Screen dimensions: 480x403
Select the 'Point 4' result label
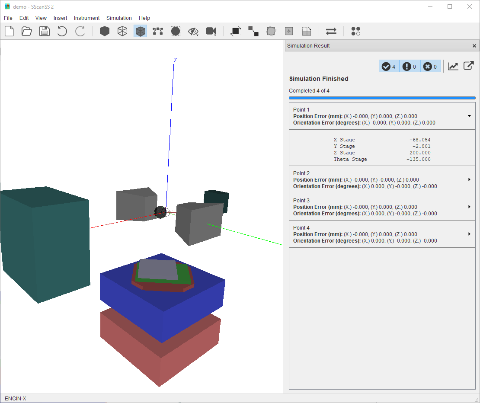[301, 228]
